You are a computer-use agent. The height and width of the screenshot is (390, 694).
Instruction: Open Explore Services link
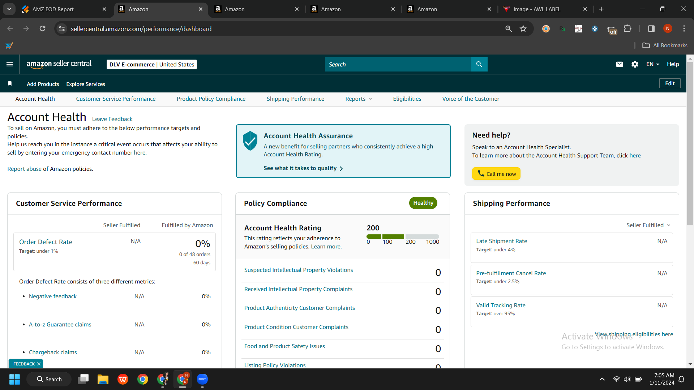point(86,84)
